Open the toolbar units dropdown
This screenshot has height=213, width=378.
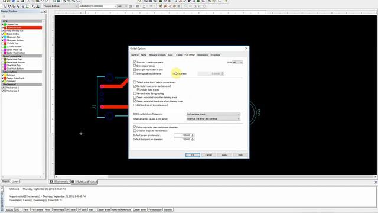click(122, 6)
